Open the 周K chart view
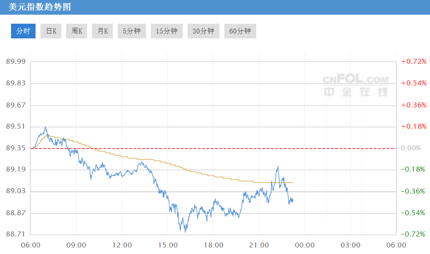Screen dimensions: 430x254 77,31
